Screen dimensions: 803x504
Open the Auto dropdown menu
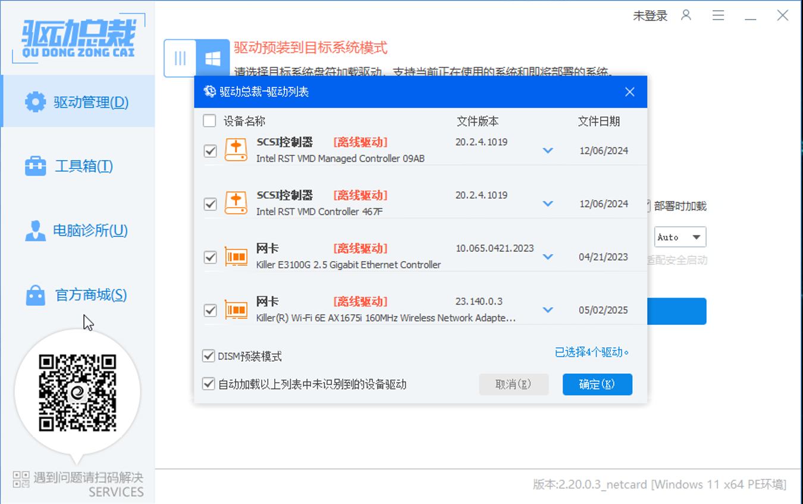[680, 237]
